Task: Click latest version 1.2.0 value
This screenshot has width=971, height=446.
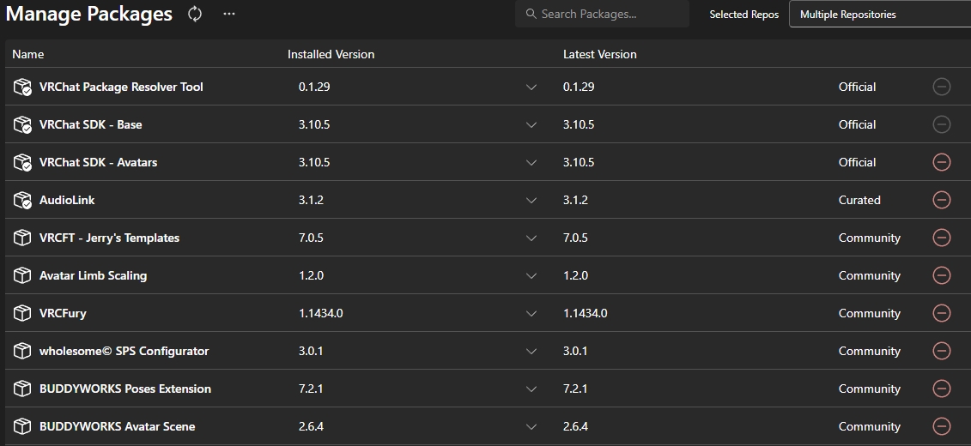Action: click(x=575, y=276)
